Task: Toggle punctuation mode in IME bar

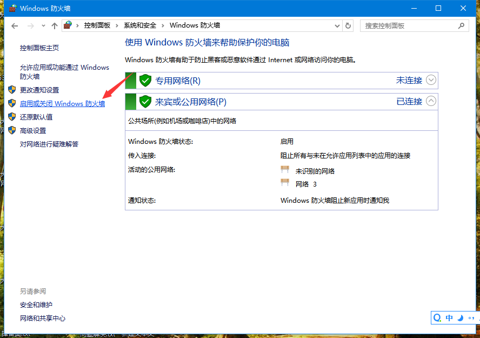Action: coord(472,318)
